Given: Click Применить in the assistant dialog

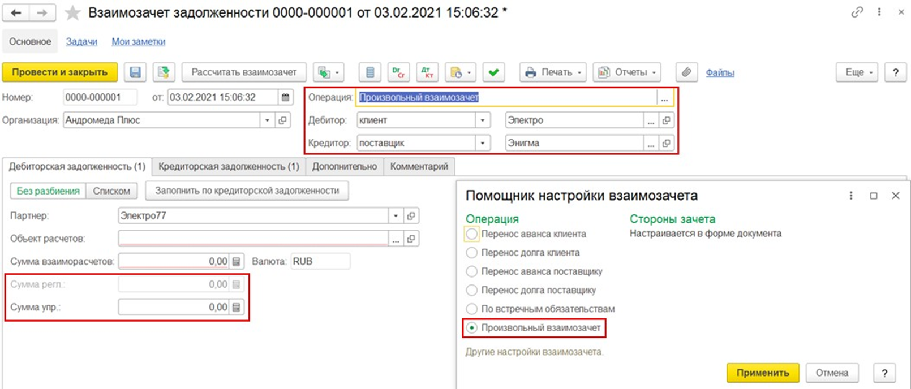Looking at the screenshot, I should point(762,373).
